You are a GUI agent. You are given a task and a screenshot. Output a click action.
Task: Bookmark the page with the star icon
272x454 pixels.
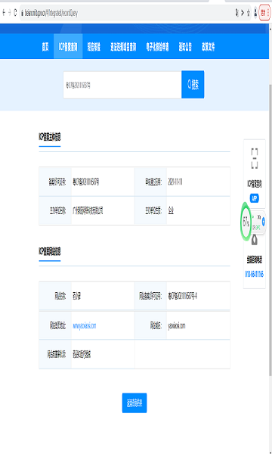(x=249, y=12)
